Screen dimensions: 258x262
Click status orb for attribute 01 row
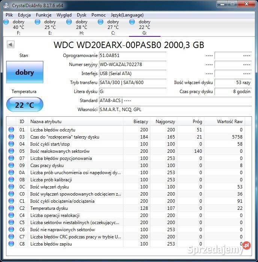[x=11, y=129]
